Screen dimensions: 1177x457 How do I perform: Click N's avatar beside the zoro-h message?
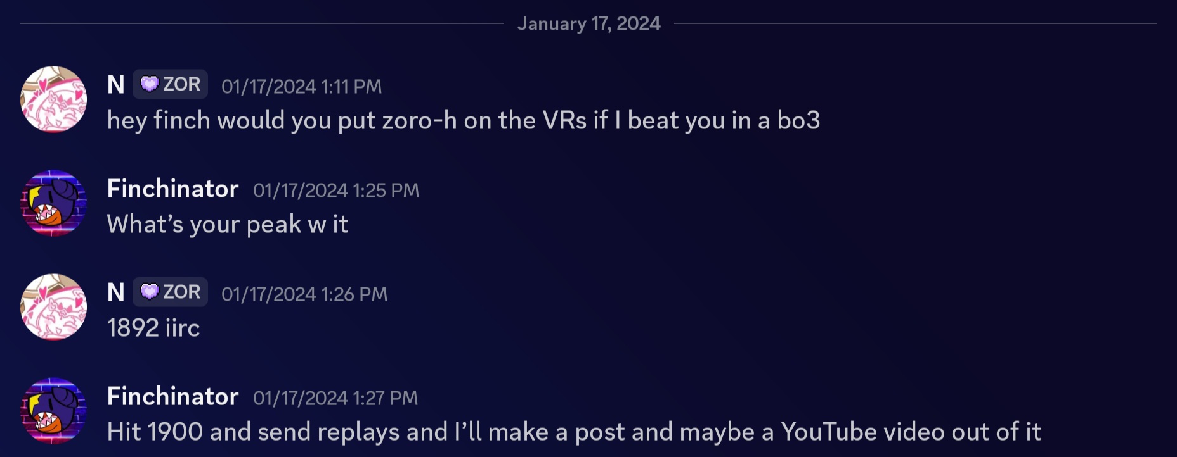click(x=54, y=99)
